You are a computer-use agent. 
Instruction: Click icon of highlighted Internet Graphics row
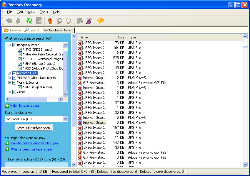point(80,123)
